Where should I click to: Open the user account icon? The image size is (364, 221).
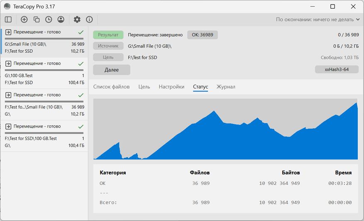[61, 19]
